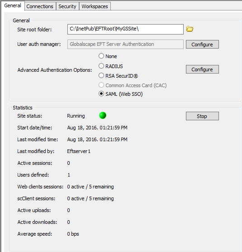Select SAML (Web SSO) radio button
242x252 pixels.
(x=101, y=94)
